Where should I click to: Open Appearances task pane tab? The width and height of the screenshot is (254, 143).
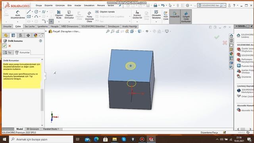[231, 54]
